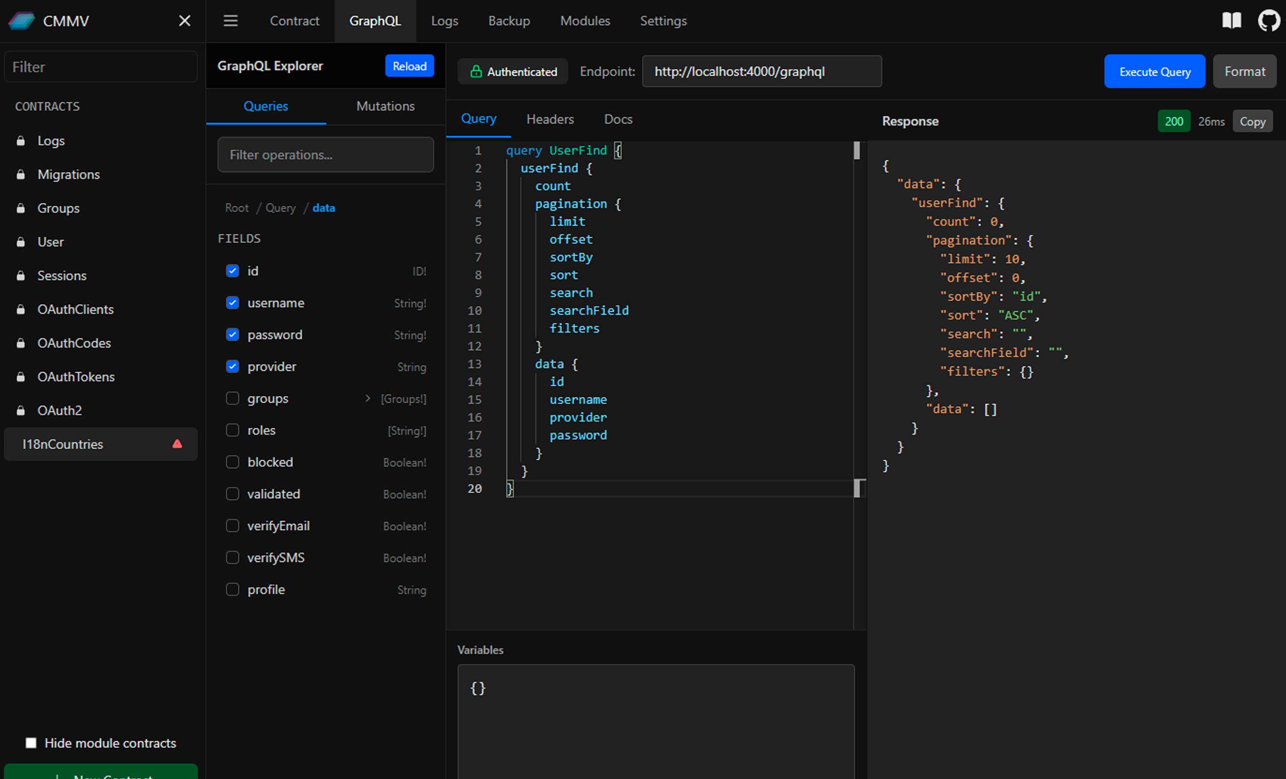1286x779 pixels.
Task: Close the sidebar with X icon
Action: click(185, 21)
